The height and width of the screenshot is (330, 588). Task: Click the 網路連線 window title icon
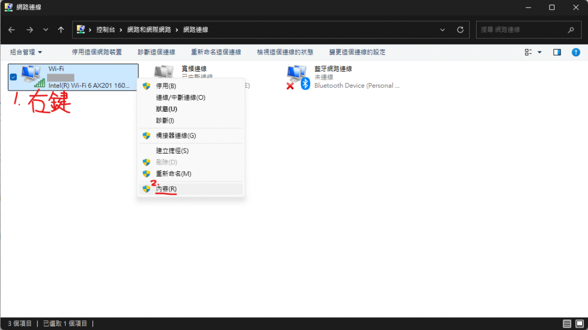tap(8, 7)
